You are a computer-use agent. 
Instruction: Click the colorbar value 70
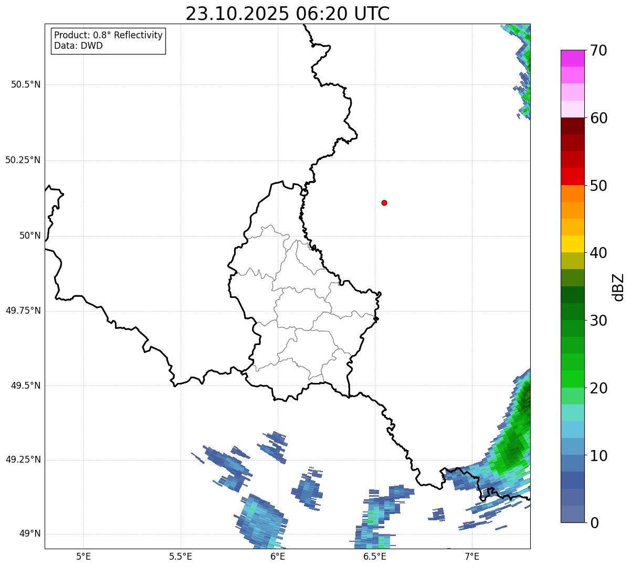coord(598,50)
